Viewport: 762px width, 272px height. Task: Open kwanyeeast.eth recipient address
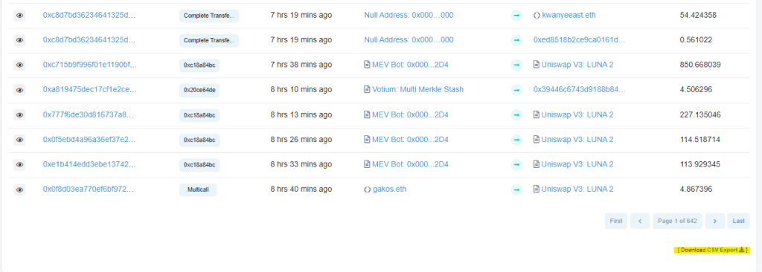569,15
